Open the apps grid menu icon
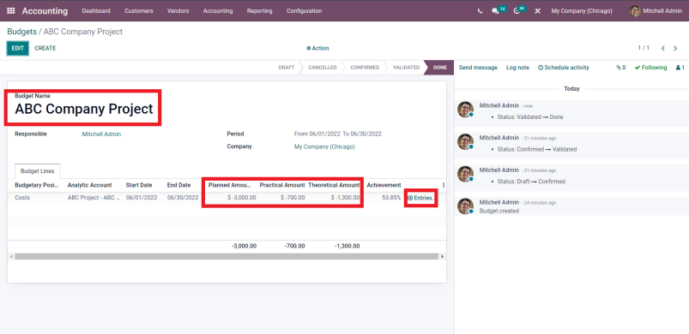 pos(11,11)
